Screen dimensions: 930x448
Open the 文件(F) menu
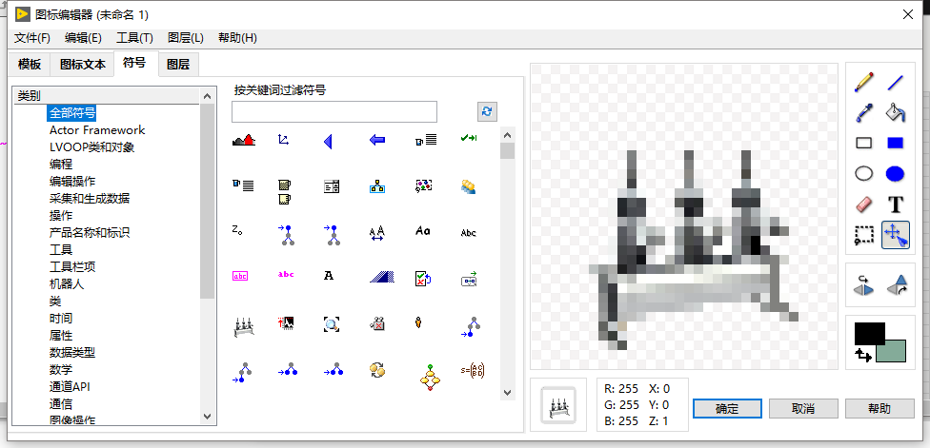[x=32, y=38]
